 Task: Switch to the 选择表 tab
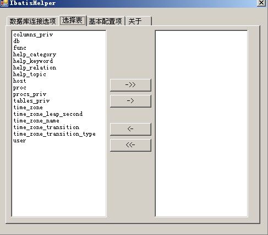(x=73, y=20)
